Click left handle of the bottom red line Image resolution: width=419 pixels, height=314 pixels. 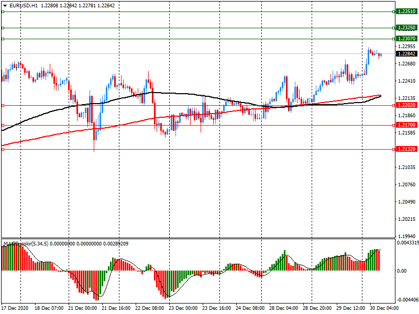point(3,149)
